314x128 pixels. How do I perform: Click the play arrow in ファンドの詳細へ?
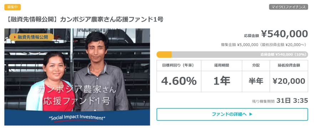(251, 114)
